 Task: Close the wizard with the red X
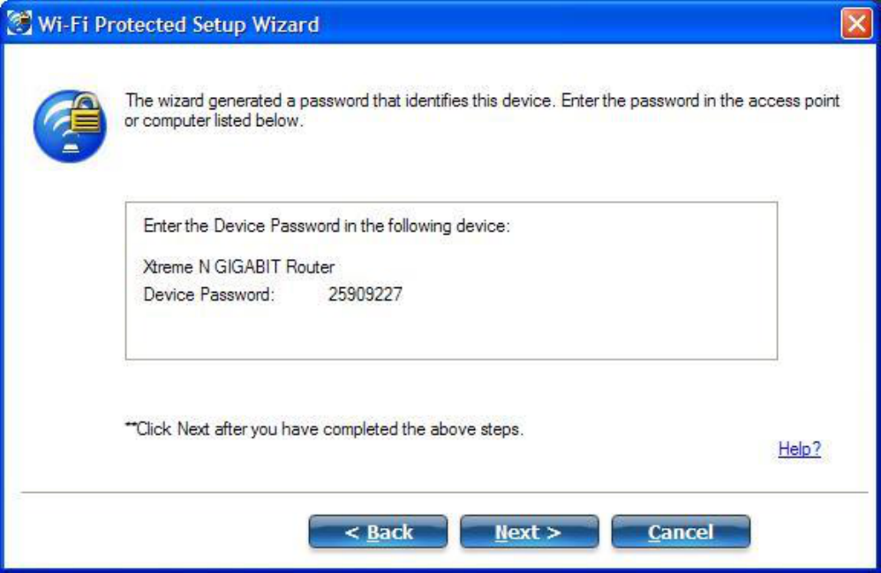[856, 24]
